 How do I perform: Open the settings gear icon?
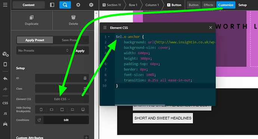click(78, 5)
